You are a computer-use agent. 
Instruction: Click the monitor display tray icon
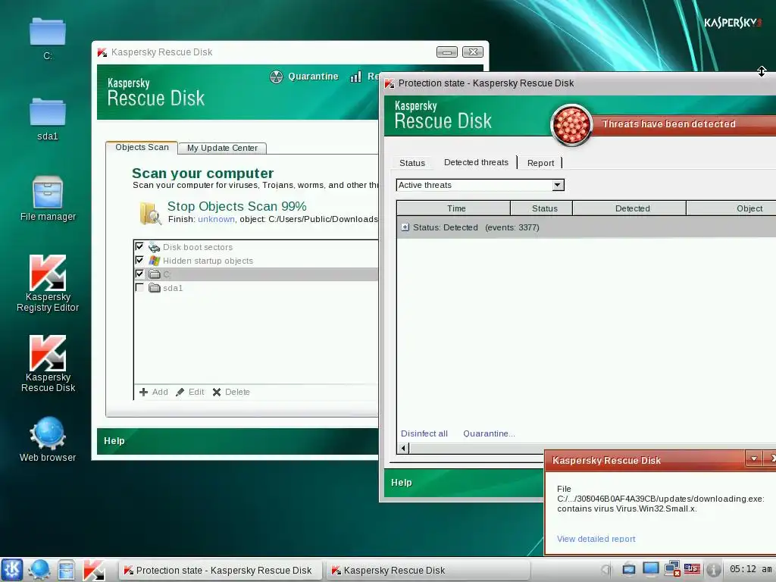tap(650, 569)
